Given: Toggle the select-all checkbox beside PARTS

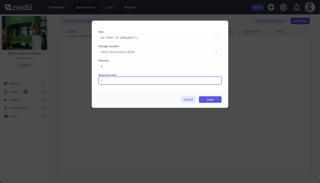Looking at the screenshot, I should point(63,32).
